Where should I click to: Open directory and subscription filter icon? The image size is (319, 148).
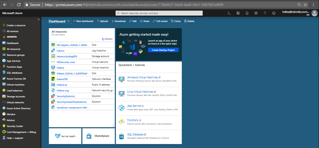point(238,13)
